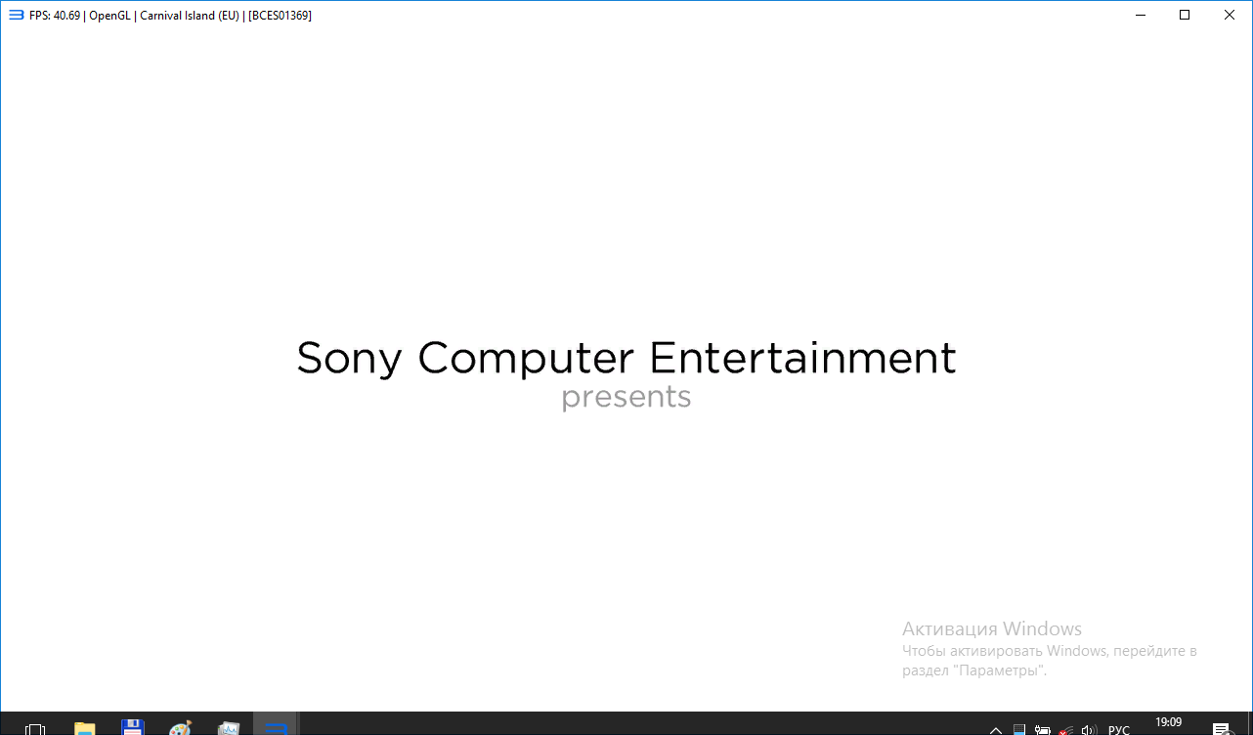1253x735 pixels.
Task: Minimize the Carnival Island game window
Action: (x=1140, y=15)
